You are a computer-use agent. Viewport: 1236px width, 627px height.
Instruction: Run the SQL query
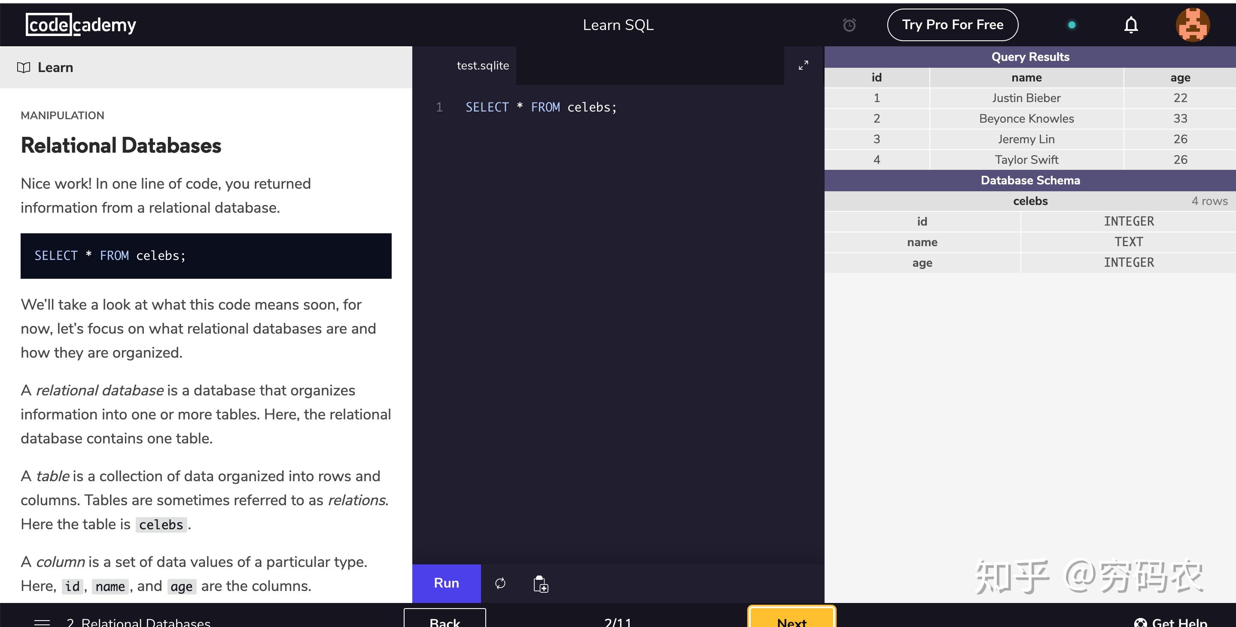point(446,583)
